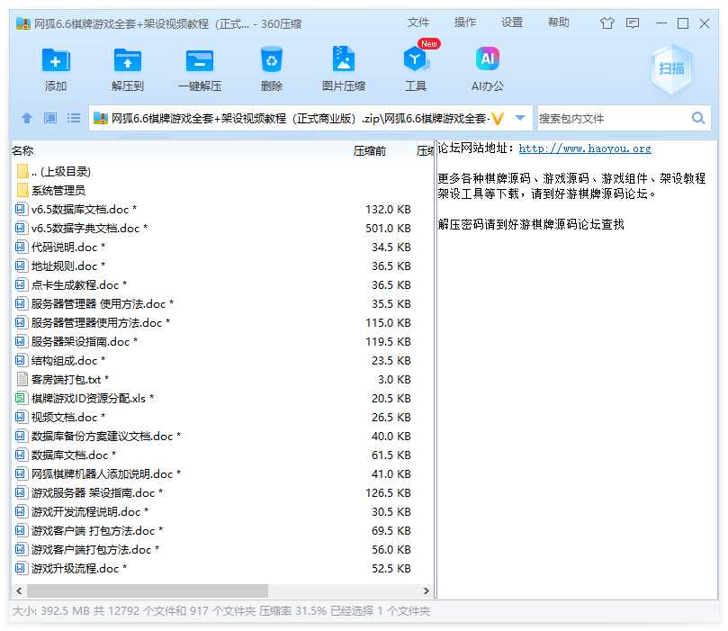Launch the AI办公 feature
The height and width of the screenshot is (631, 728).
pyautogui.click(x=488, y=59)
